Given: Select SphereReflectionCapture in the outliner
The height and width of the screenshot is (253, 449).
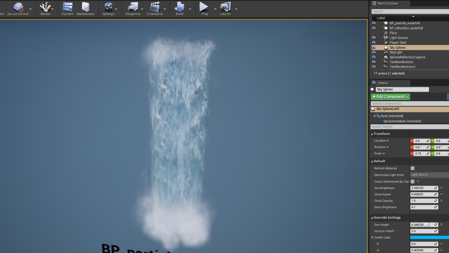Looking at the screenshot, I should point(407,57).
